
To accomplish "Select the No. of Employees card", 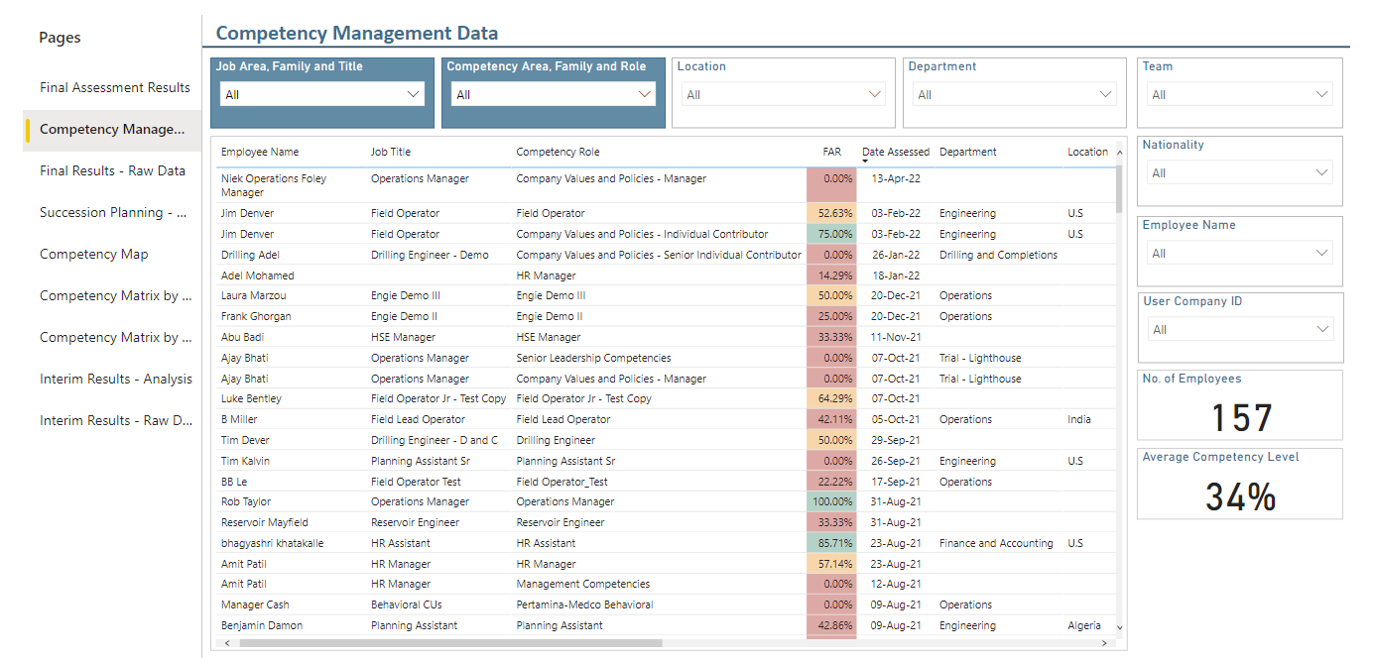I will coord(1239,404).
